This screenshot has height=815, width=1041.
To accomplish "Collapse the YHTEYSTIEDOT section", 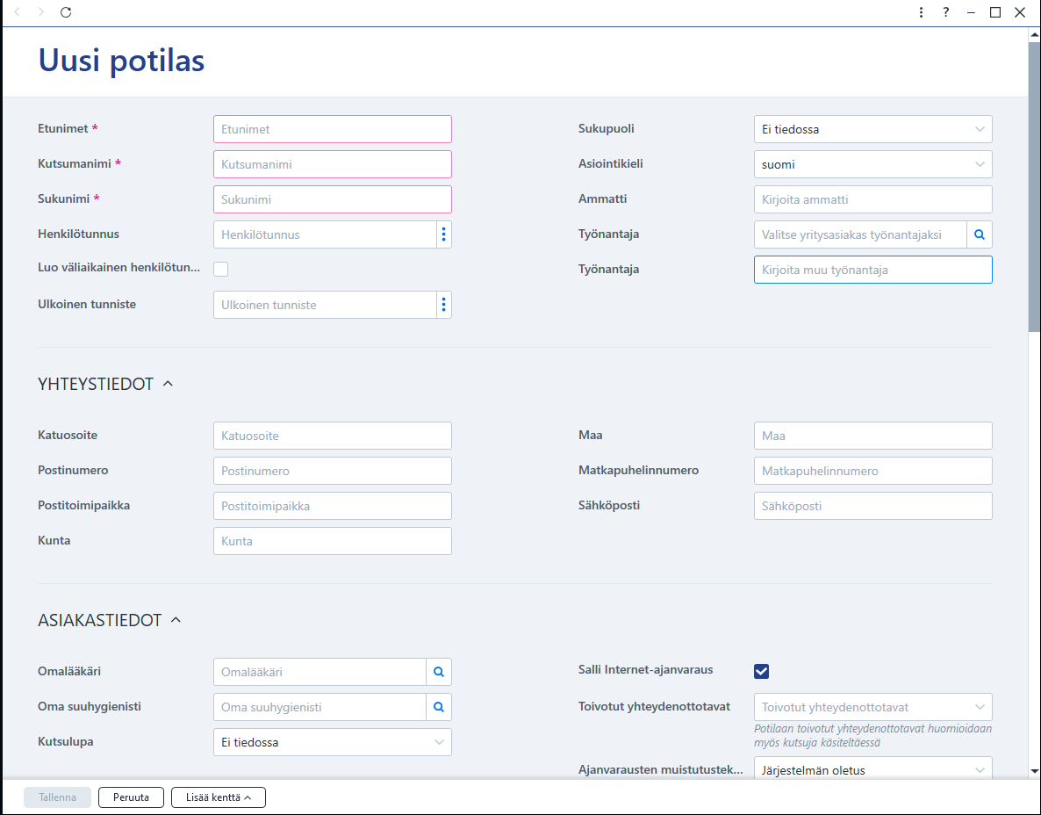I will tap(168, 384).
